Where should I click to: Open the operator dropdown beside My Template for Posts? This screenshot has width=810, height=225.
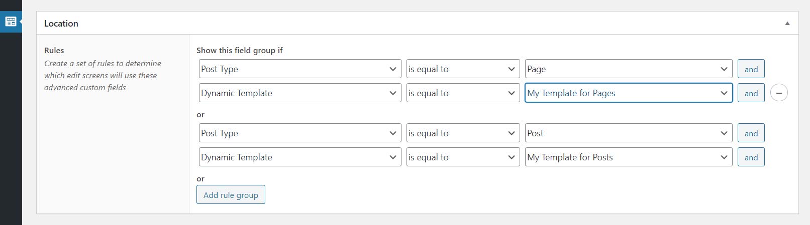pos(463,157)
